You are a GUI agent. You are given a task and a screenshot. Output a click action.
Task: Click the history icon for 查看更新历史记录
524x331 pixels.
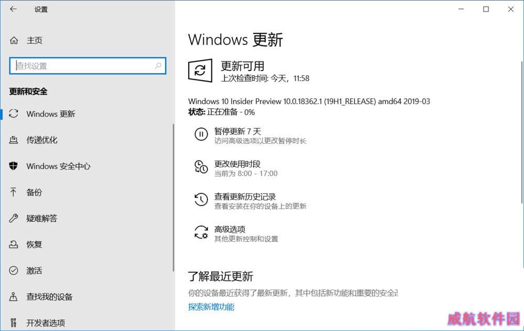[x=201, y=199]
